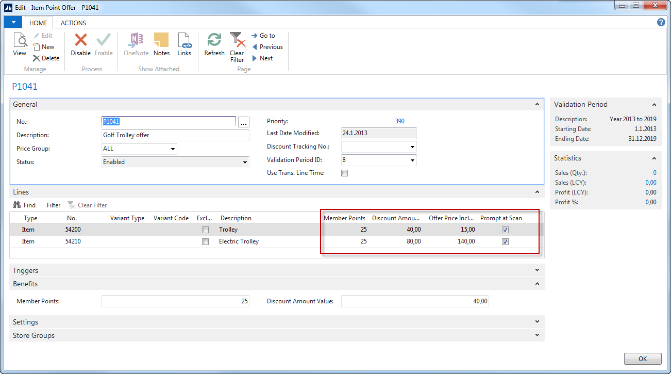Enable the Use Trans. Line Time checkbox

tap(345, 173)
